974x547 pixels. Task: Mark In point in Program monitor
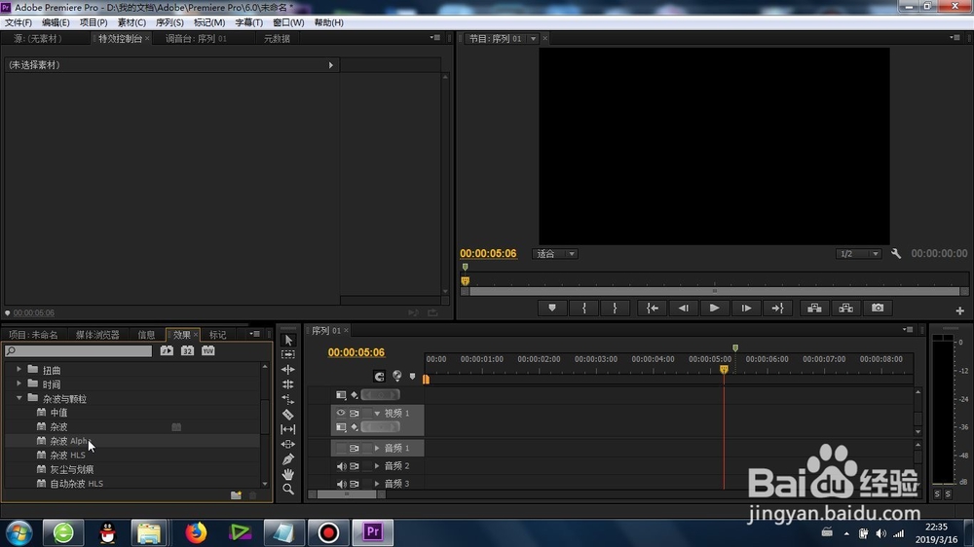point(583,308)
